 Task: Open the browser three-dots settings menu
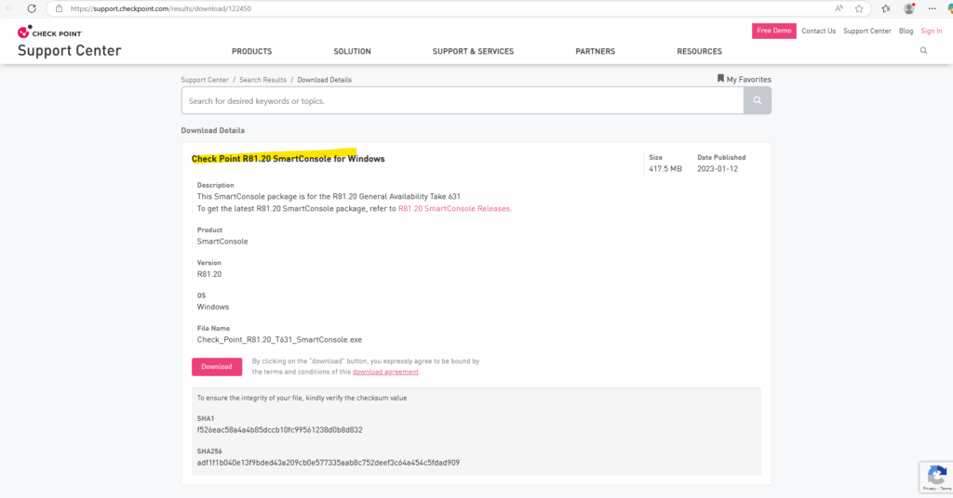932,8
